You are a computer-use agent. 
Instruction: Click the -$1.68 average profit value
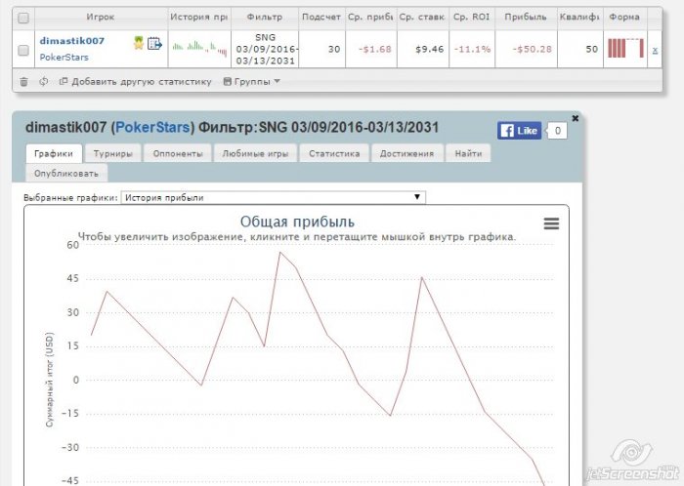click(374, 49)
